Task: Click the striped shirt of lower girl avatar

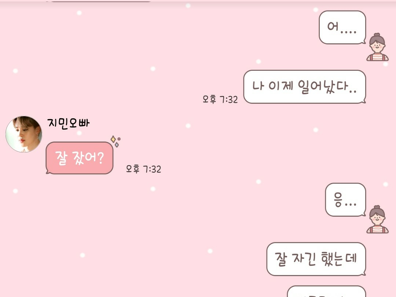Action: pos(377,230)
